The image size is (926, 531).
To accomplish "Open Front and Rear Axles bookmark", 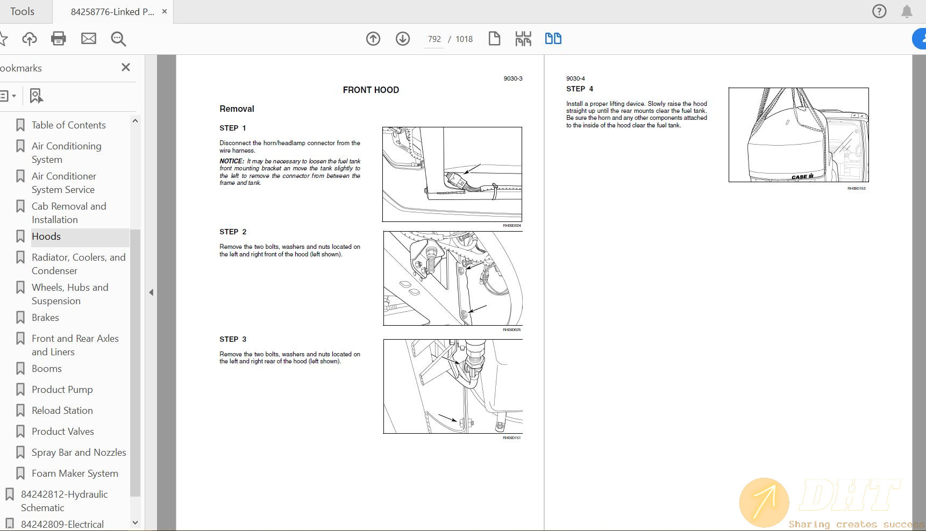I will [75, 345].
